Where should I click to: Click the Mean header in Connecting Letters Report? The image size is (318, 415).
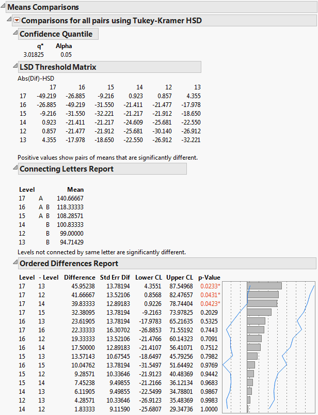(75, 190)
